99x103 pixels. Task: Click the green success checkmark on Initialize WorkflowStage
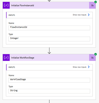click(95, 54)
